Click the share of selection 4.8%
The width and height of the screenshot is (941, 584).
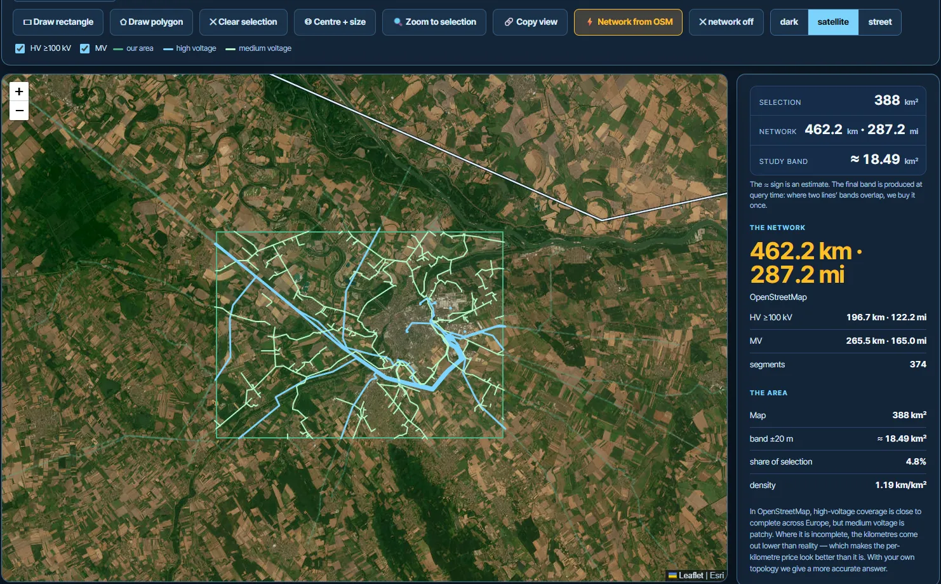(916, 462)
